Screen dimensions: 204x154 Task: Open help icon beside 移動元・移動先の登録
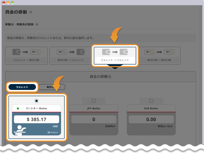(x=37, y=25)
